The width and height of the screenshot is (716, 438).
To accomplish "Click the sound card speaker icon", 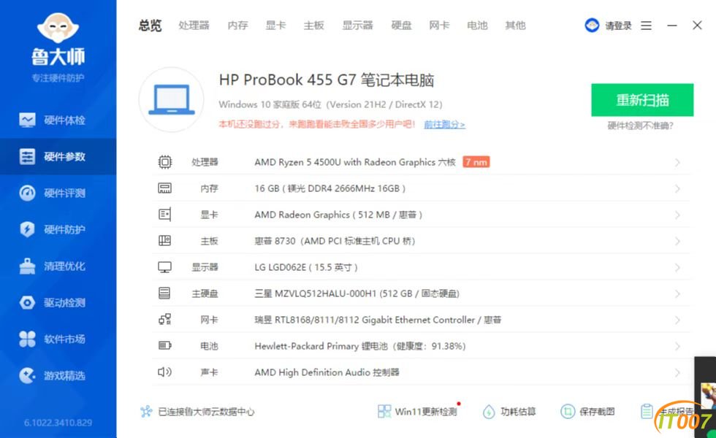I will pyautogui.click(x=164, y=372).
